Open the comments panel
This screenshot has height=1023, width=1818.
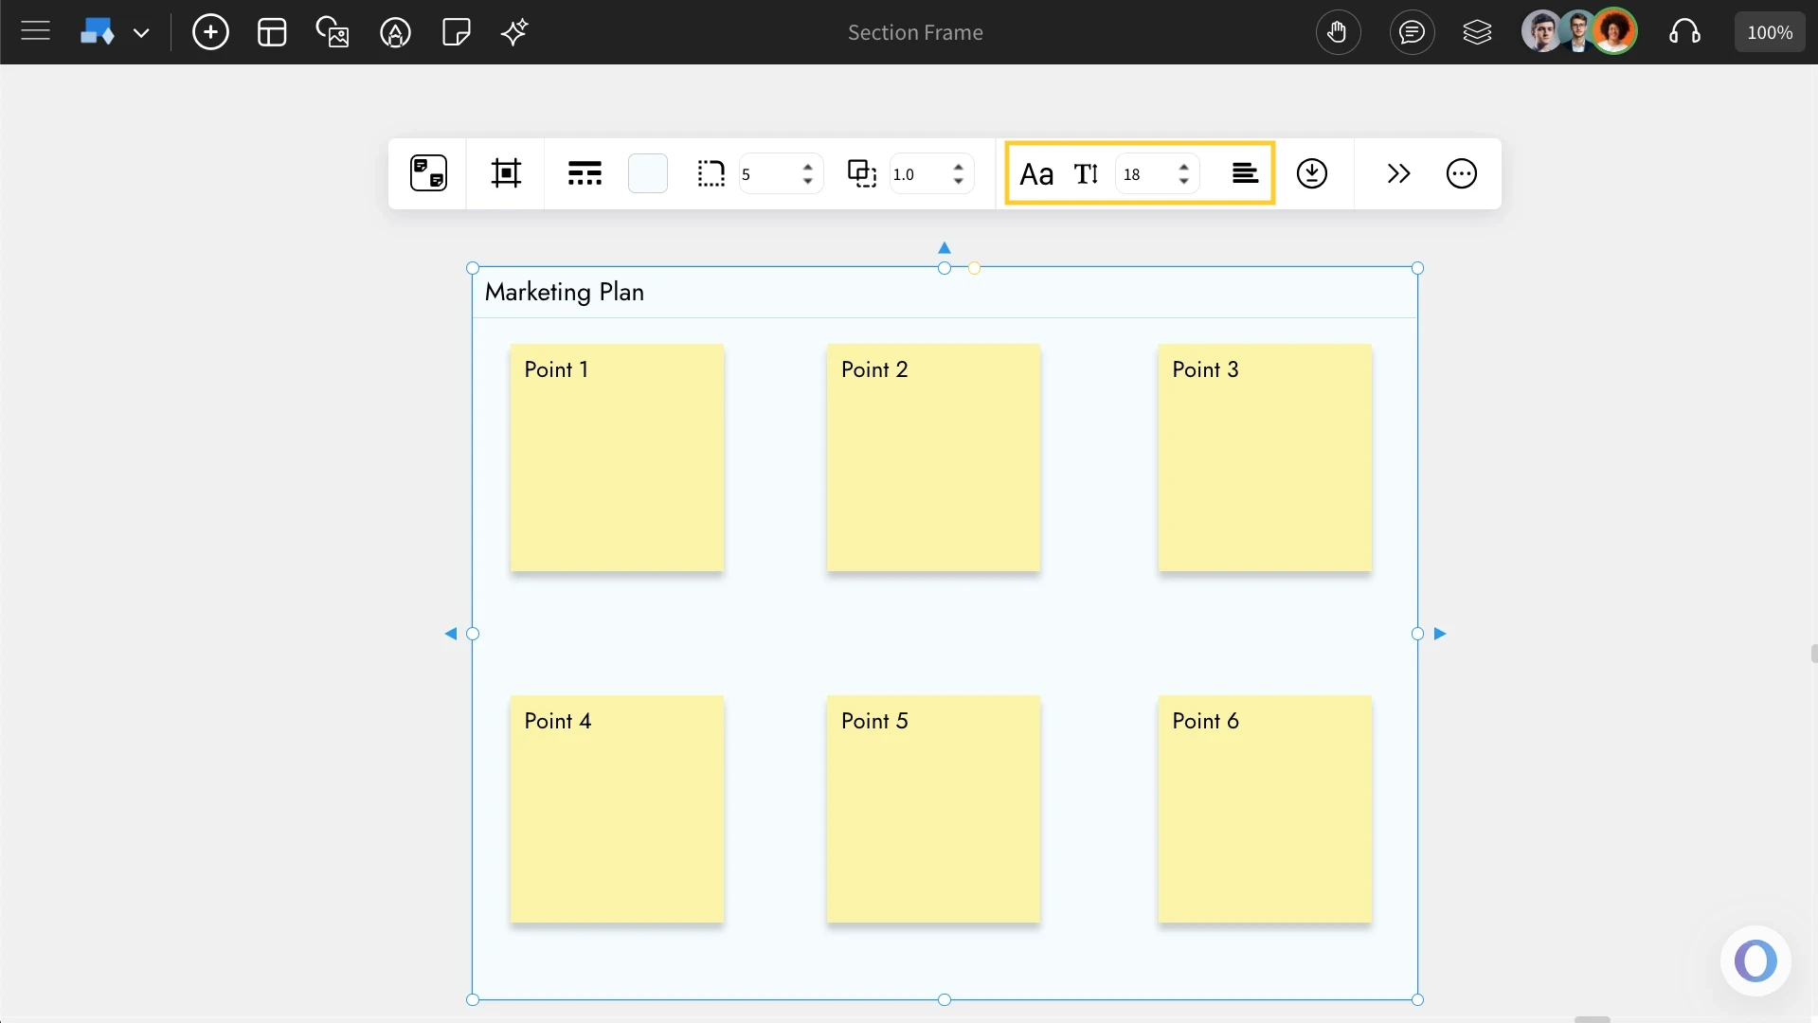tap(1412, 31)
